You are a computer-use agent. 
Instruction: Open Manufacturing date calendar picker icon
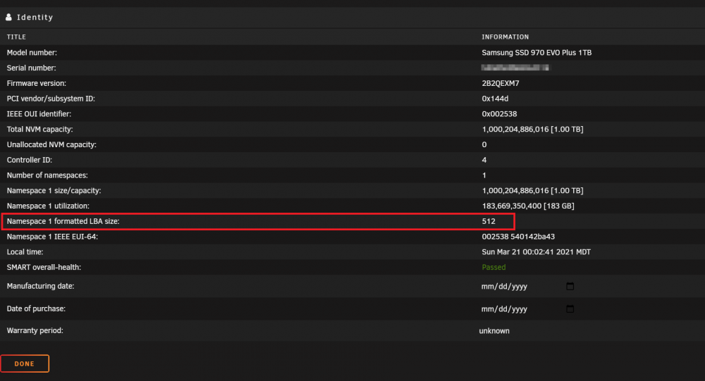[570, 286]
